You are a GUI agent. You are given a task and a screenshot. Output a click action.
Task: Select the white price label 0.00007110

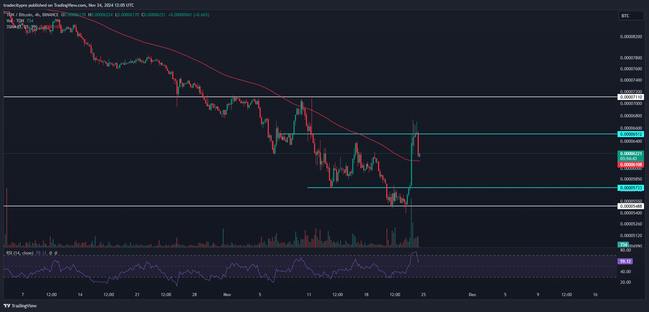tap(631, 97)
